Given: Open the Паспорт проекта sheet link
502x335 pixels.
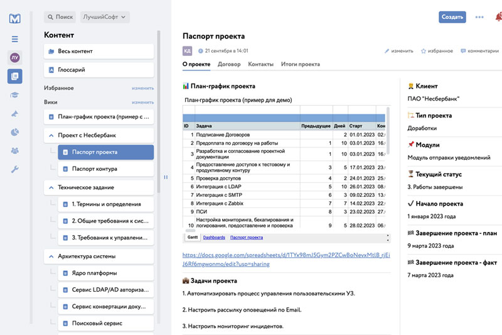Looking at the screenshot, I should click(x=247, y=238).
